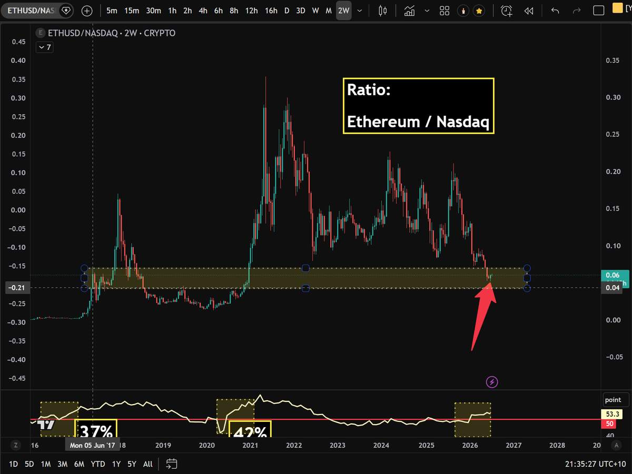Toggle the Z button at left of time axis
This screenshot has width=632, height=474.
coord(16,445)
